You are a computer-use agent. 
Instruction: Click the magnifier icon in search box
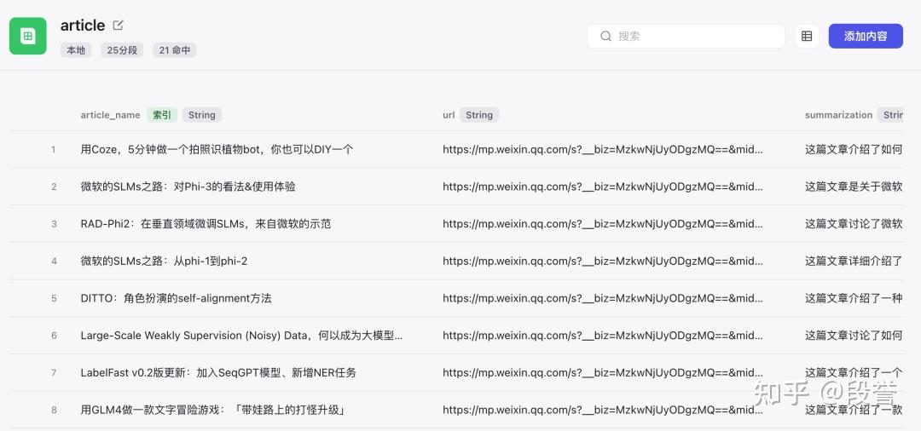[605, 37]
